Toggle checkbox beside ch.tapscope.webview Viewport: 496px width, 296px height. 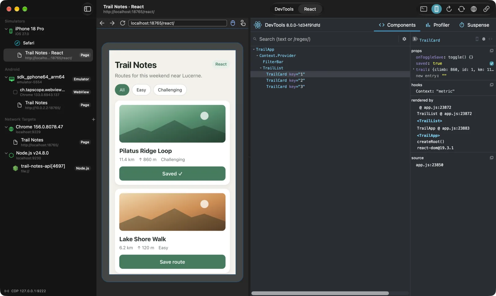(x=15, y=92)
